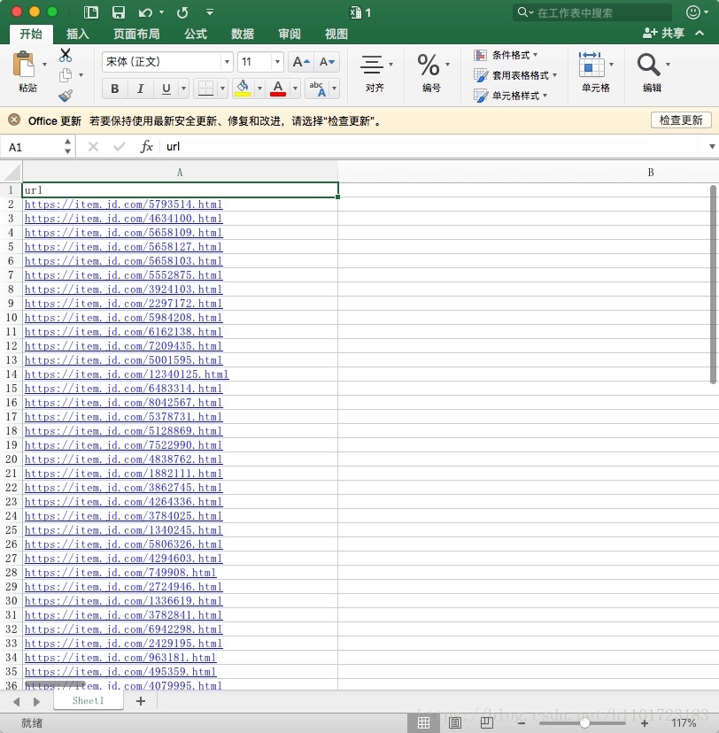The width and height of the screenshot is (719, 733).
Task: Add a new sheet with plus button
Action: coord(141,701)
